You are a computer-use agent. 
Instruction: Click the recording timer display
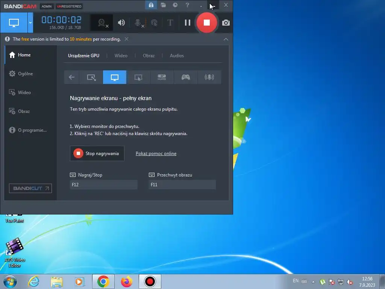coord(61,20)
